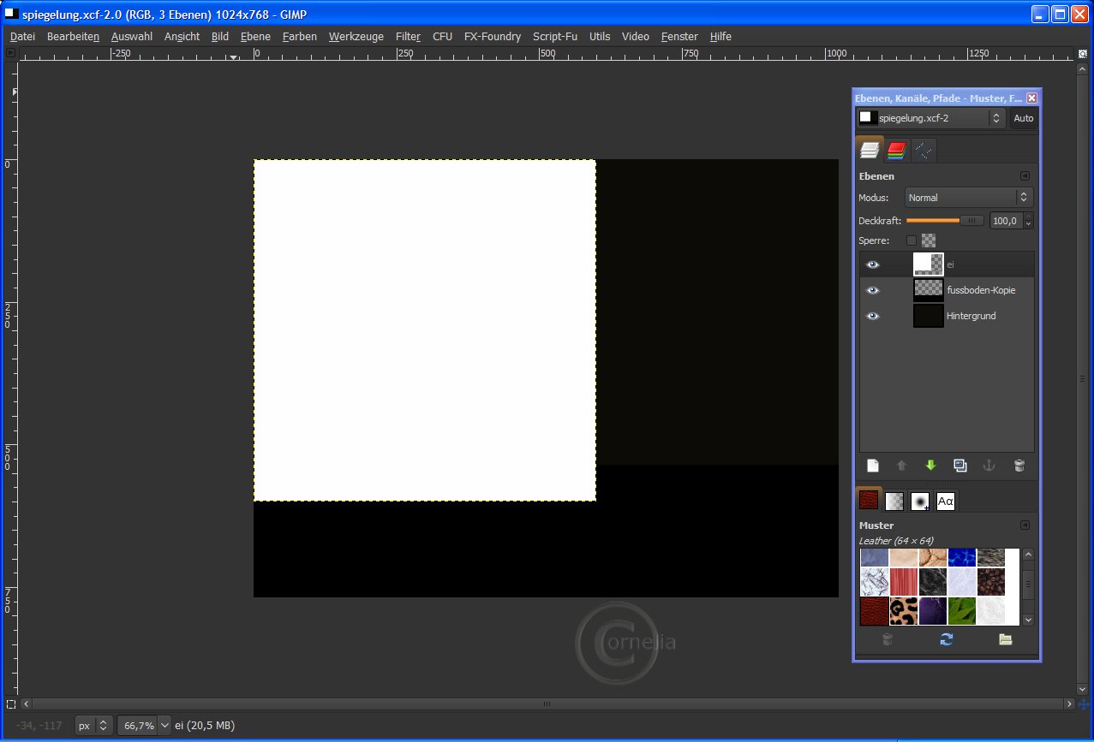
Task: Create a new layer with the blank page icon
Action: [873, 466]
